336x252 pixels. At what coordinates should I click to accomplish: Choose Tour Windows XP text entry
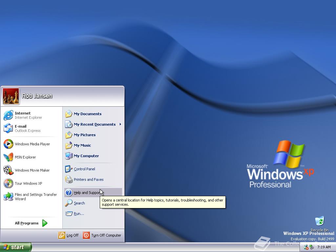pos(29,183)
